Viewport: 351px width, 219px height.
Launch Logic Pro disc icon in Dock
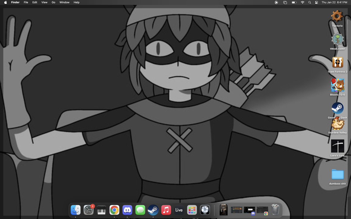205,210
